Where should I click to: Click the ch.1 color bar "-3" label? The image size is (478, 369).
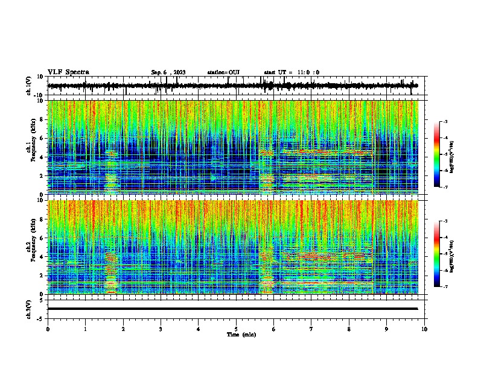pos(445,121)
